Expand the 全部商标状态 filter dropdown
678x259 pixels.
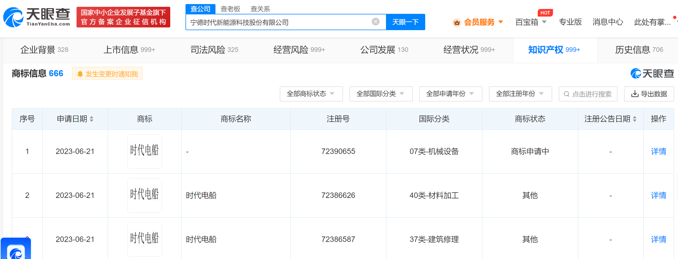[311, 94]
